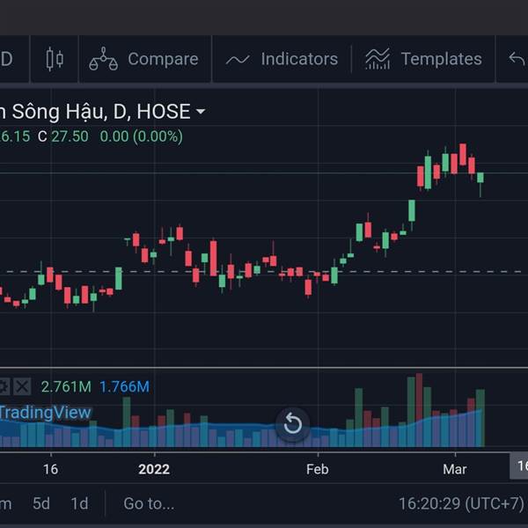The image size is (528, 528).
Task: Click the tallest red volume bar
Action: (419, 410)
